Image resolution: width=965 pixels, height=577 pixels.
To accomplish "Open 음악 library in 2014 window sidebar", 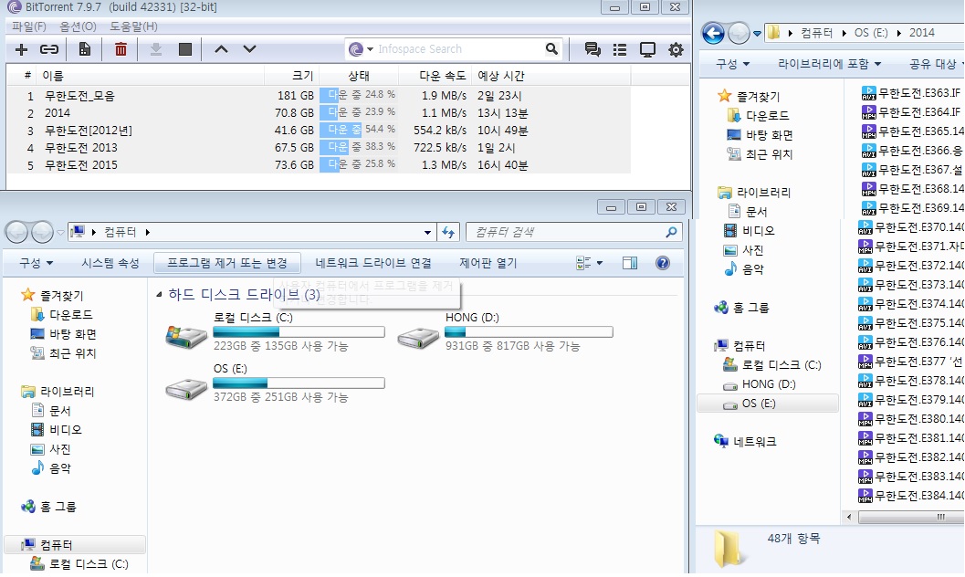I will pyautogui.click(x=753, y=268).
